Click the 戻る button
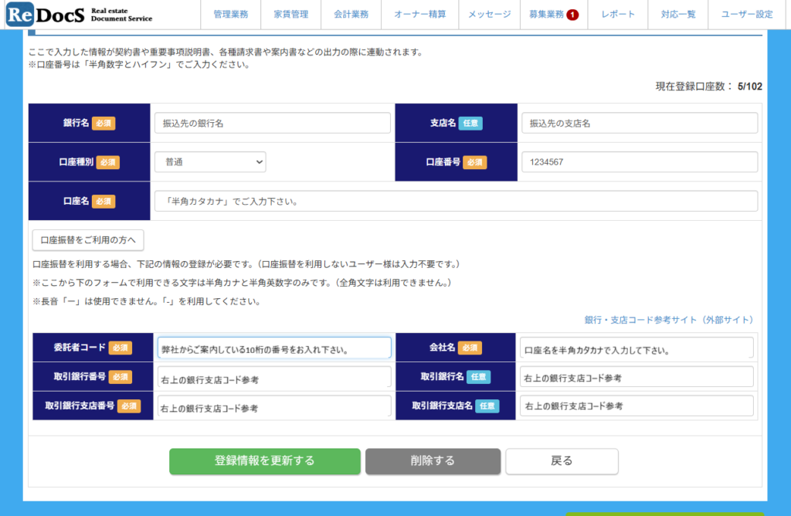Screen dimensions: 791x516 click(x=562, y=461)
